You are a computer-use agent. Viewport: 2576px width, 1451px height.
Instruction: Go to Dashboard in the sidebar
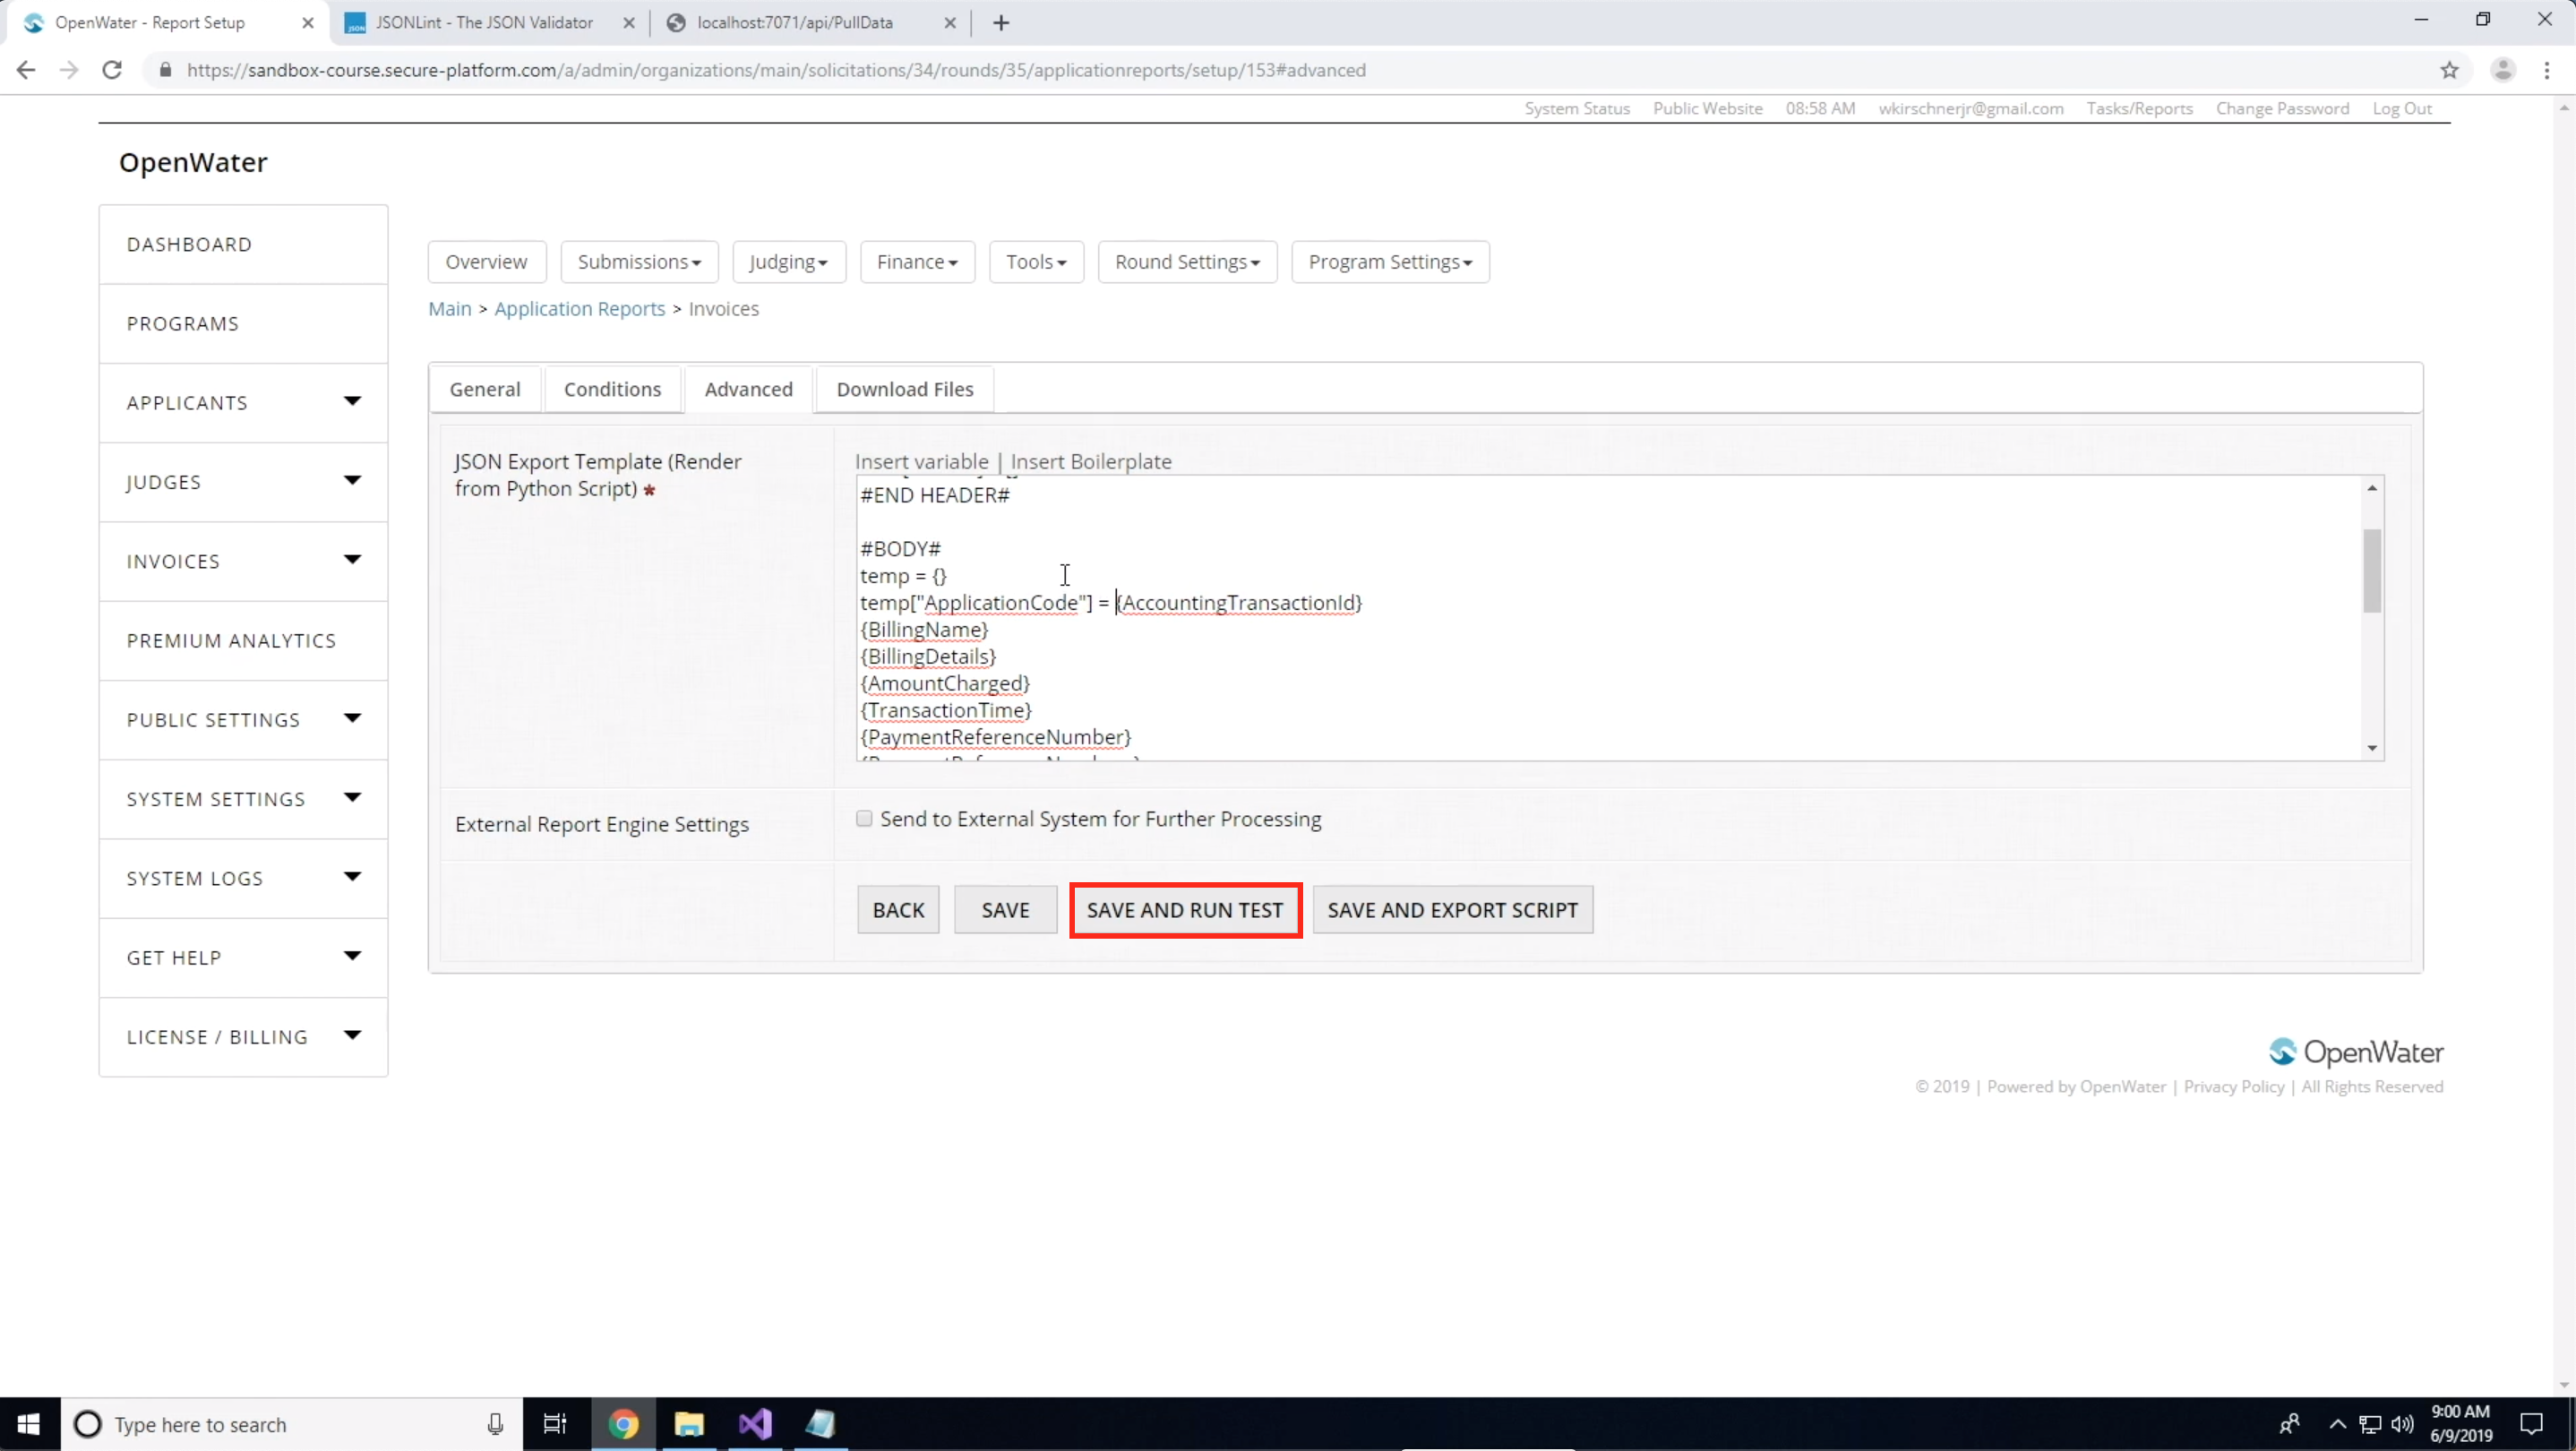coord(243,245)
